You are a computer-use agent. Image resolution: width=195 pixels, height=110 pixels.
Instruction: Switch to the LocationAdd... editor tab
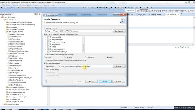pos(172,14)
